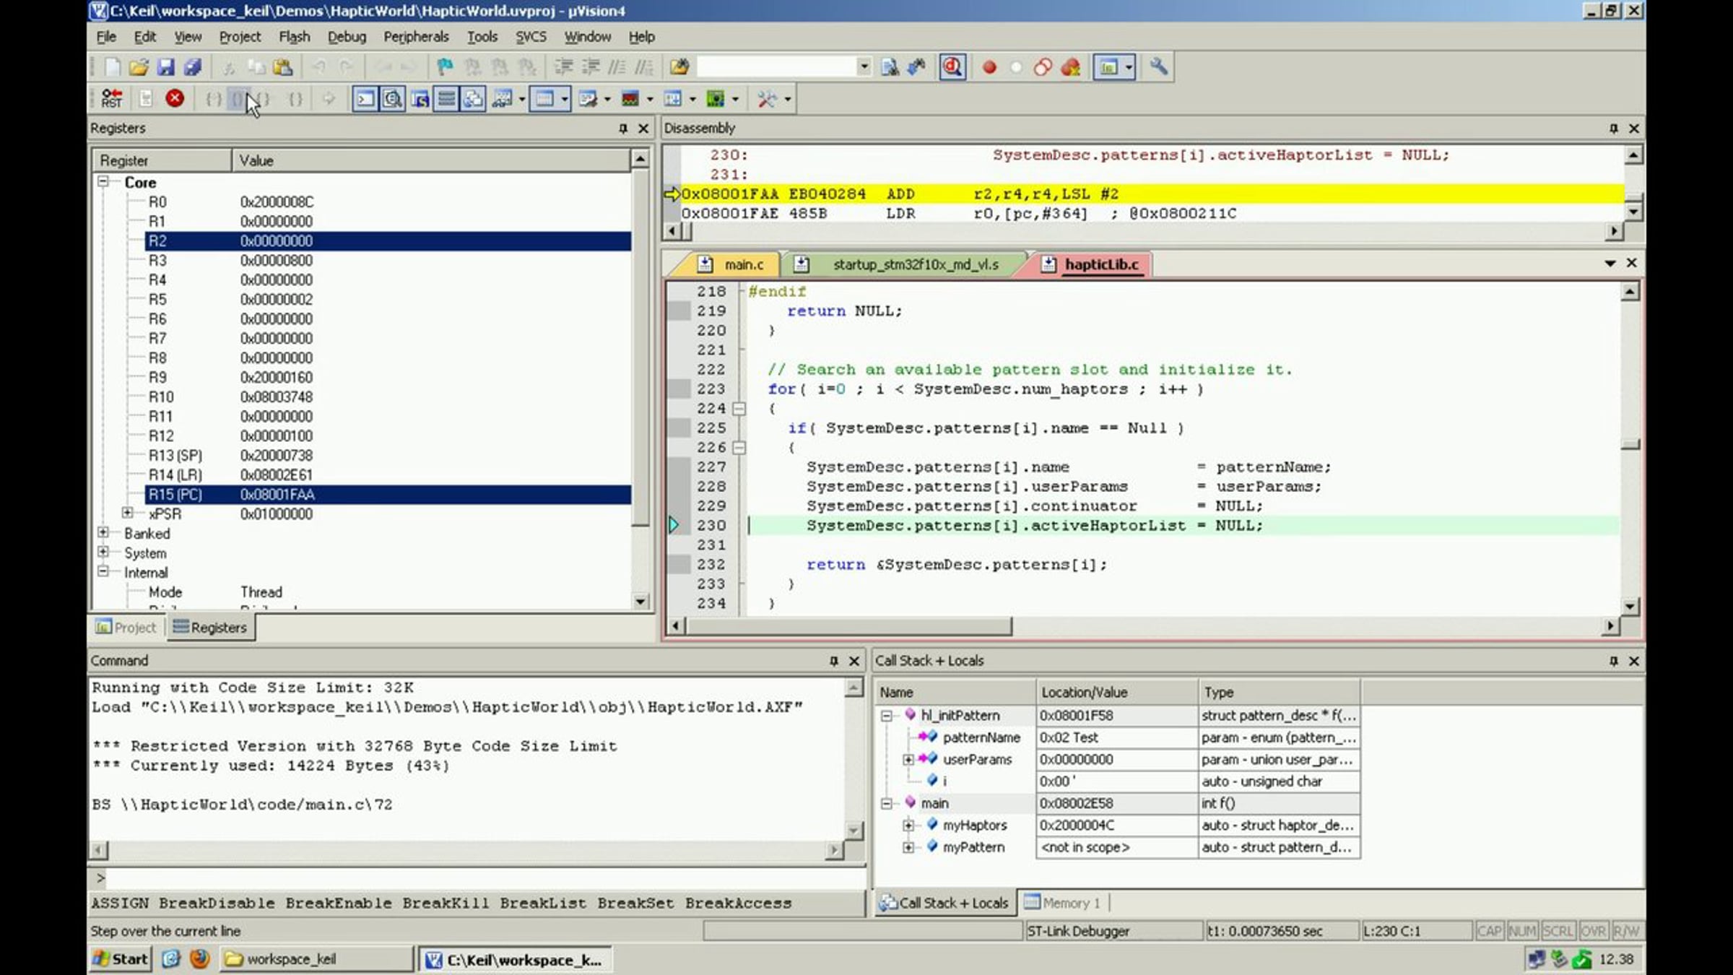Click the Open file folder icon
Viewport: 1733px width, 975px height.
click(138, 67)
